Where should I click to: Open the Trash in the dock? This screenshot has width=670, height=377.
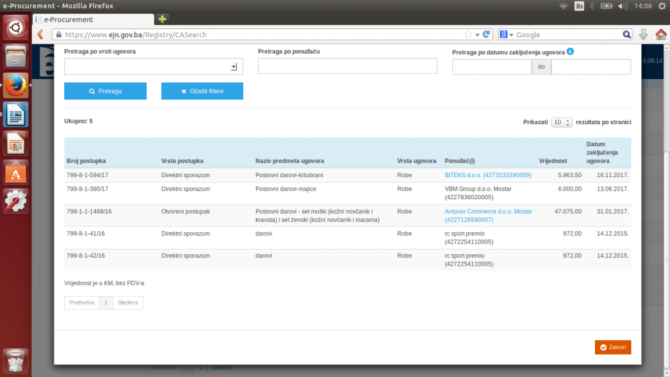pyautogui.click(x=15, y=361)
